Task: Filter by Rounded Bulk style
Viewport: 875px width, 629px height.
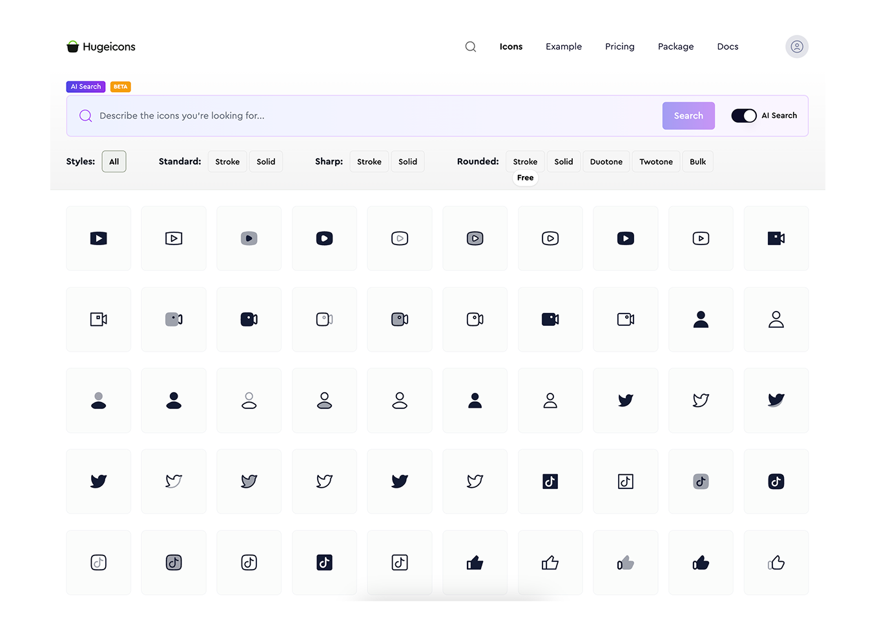Action: pos(697,161)
